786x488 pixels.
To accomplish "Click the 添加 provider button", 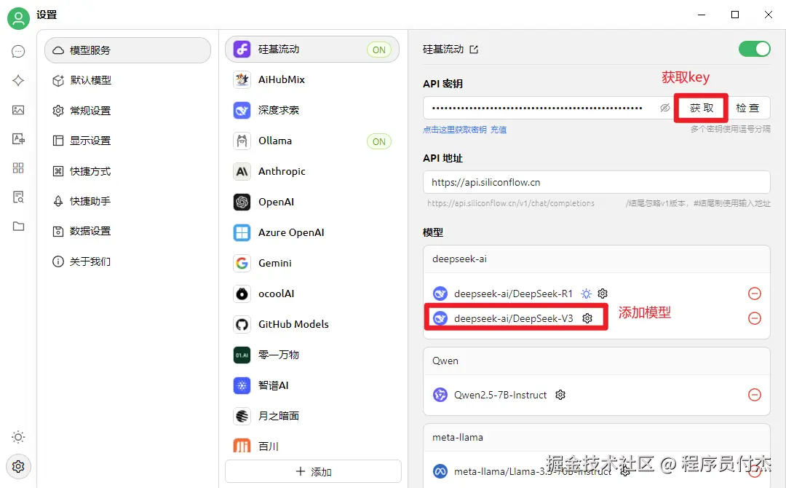I will pos(313,471).
